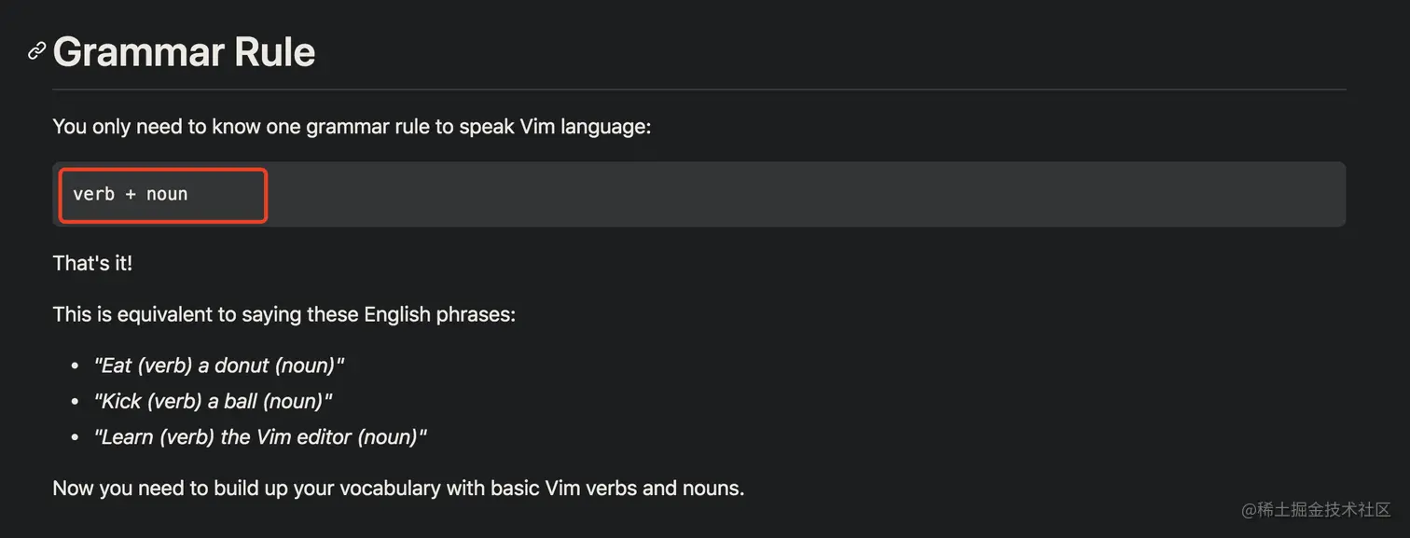Viewport: 1410px width, 538px height.
Task: Click the "This is equivalent to saying" sentence
Action: click(x=283, y=314)
